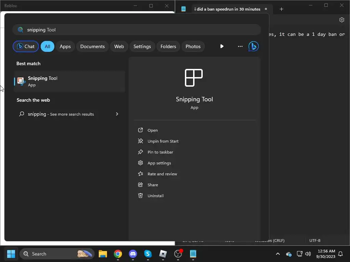Switch to the Folders filter

(168, 46)
